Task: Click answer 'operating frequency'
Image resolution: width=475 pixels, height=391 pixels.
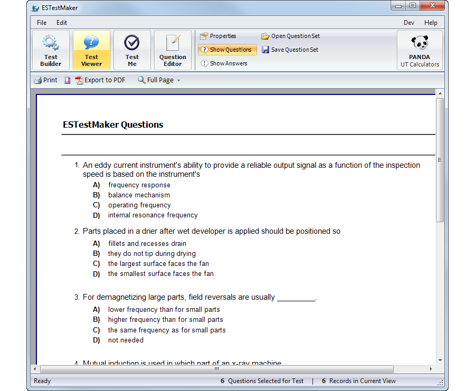Action: 139,205
